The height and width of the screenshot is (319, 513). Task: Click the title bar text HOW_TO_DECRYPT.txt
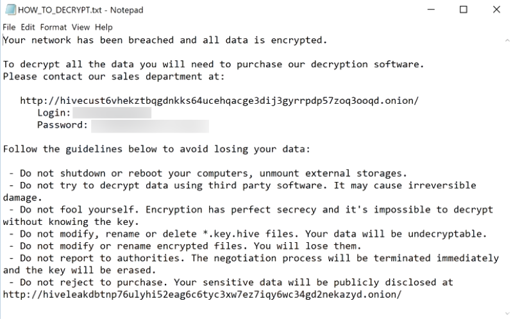point(60,10)
